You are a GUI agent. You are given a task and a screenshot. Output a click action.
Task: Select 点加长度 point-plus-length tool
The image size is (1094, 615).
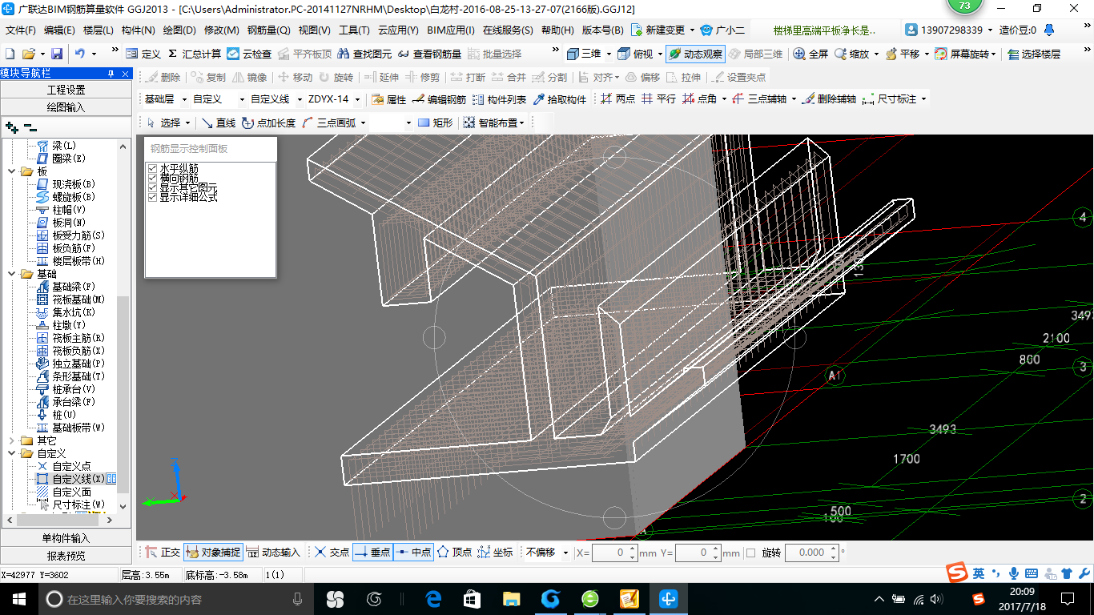coord(268,123)
